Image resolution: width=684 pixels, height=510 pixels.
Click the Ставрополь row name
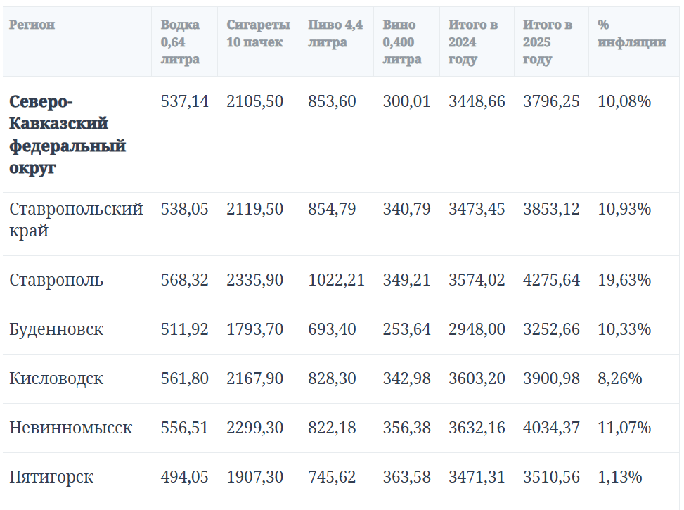56,280
